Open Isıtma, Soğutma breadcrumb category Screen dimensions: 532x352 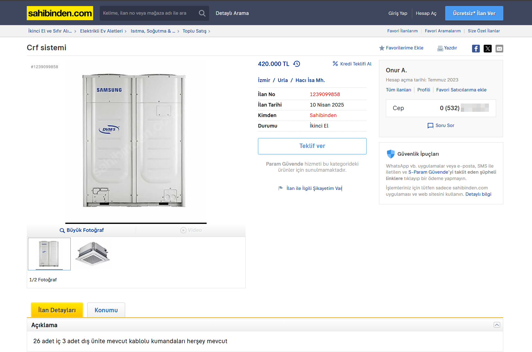[153, 31]
